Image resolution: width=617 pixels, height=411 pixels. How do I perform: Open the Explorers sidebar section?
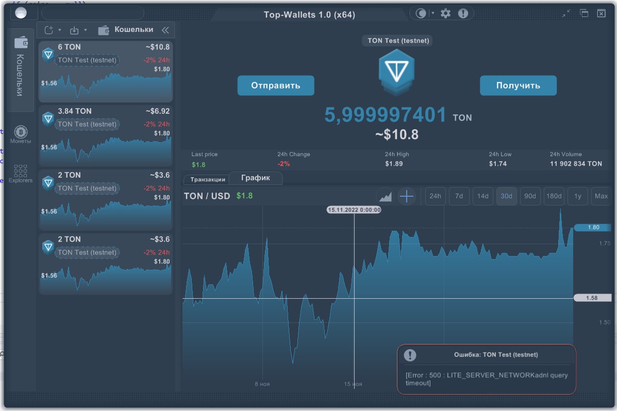21,174
